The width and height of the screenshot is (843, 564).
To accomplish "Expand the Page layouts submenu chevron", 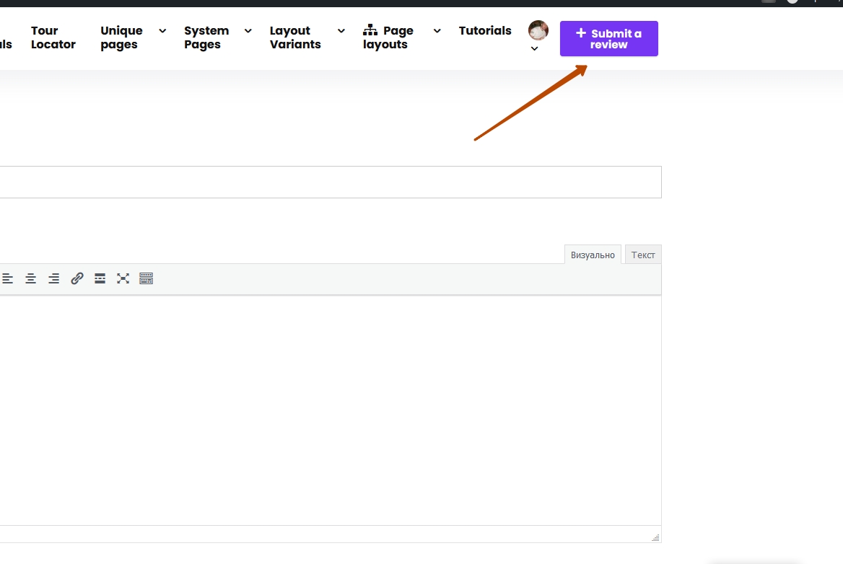I will tap(437, 30).
